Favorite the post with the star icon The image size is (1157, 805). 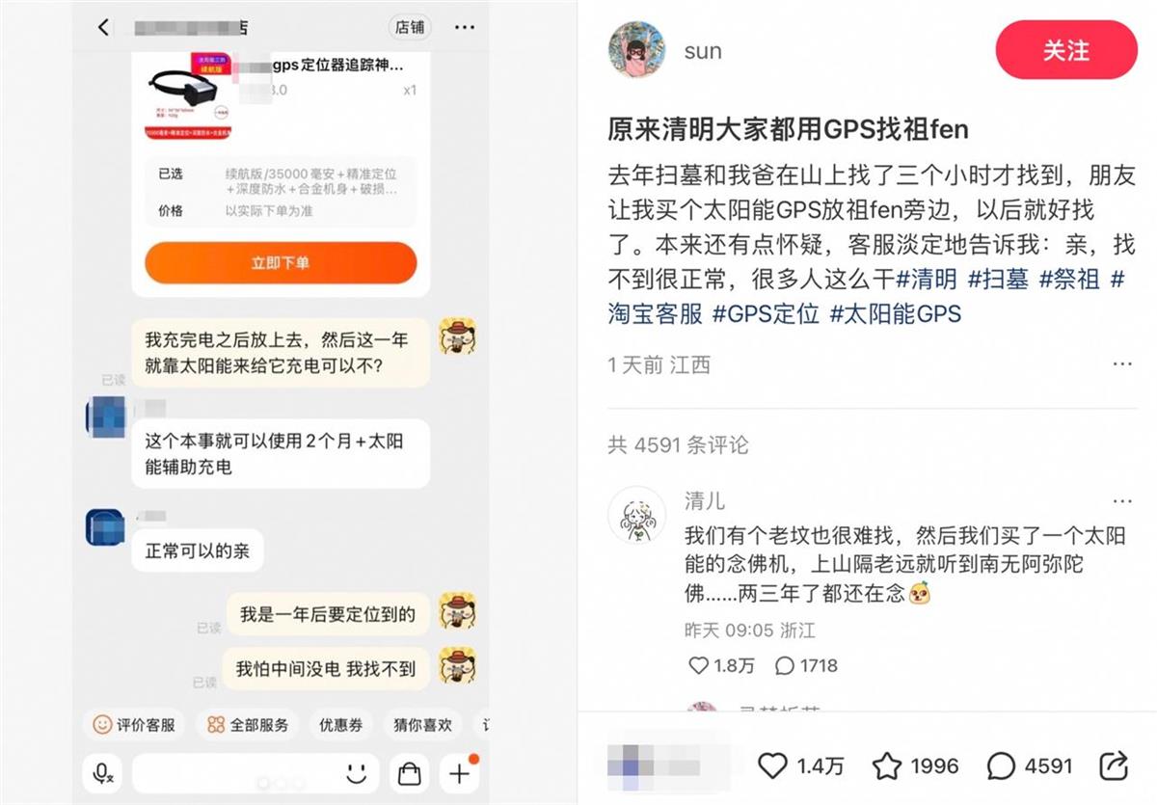pyautogui.click(x=887, y=766)
